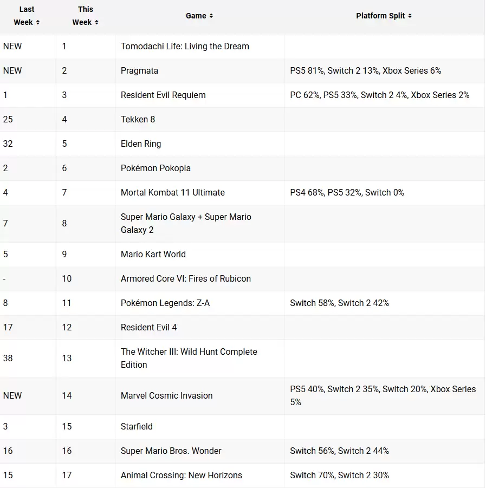Select Mario Kart World row

coord(153,255)
